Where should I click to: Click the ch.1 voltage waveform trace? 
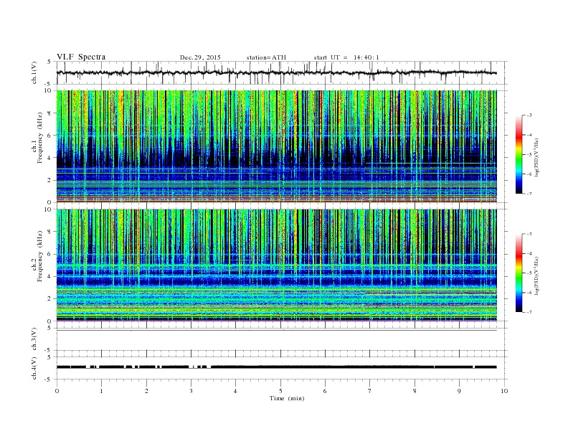point(276,72)
